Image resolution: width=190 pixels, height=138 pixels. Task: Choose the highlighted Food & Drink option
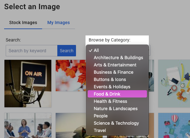[107, 94]
